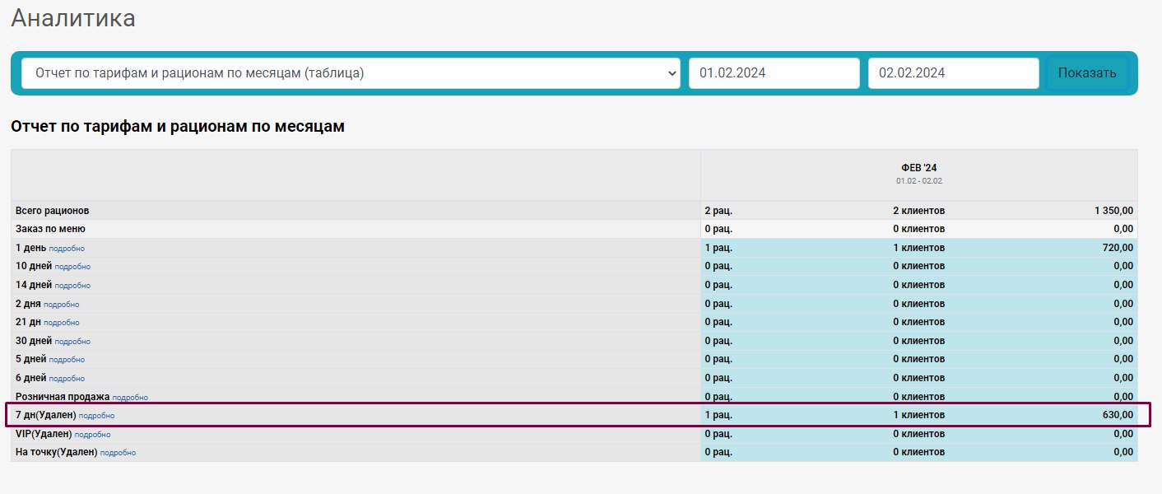Click the 1 350,00 total amount cell
Image resolution: width=1162 pixels, height=494 pixels.
(x=1113, y=211)
